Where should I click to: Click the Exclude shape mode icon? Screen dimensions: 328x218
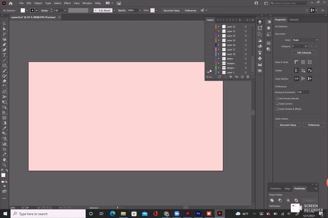tap(296, 200)
